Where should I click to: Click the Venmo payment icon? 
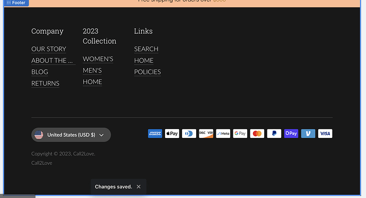[308, 134]
